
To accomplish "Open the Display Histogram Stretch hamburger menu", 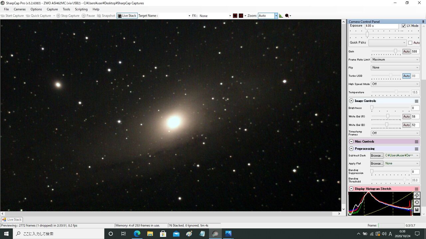I will click(x=416, y=189).
